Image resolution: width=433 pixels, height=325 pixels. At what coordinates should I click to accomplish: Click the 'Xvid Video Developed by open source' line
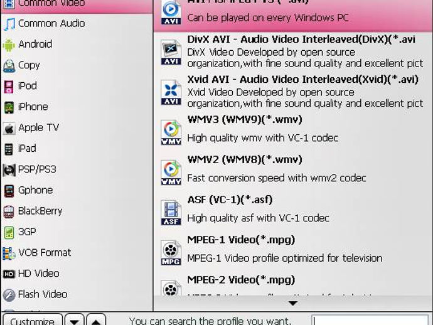point(270,92)
